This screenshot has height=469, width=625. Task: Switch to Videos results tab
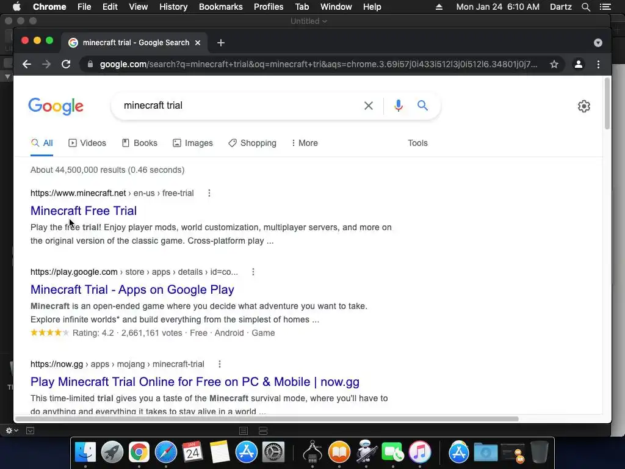87,143
